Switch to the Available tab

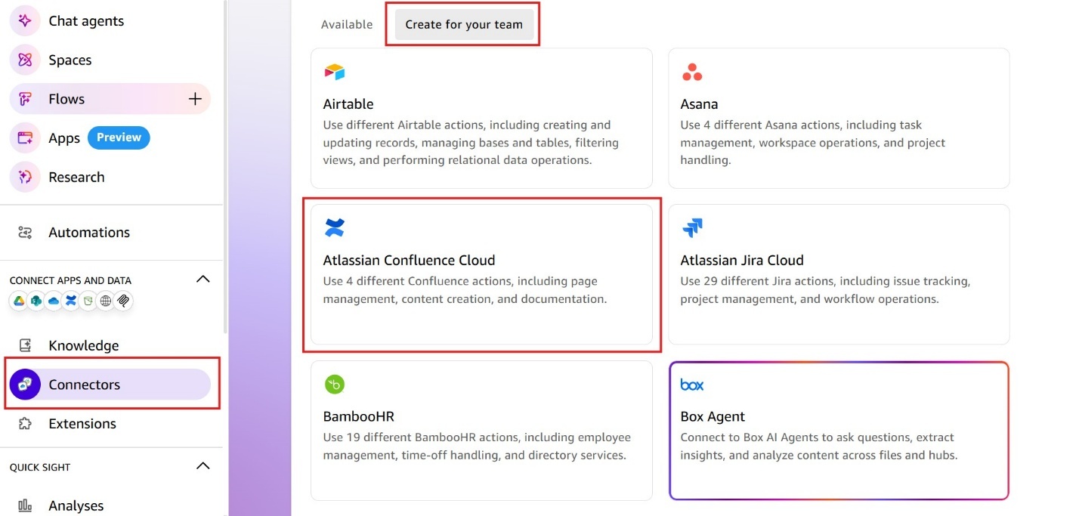347,24
